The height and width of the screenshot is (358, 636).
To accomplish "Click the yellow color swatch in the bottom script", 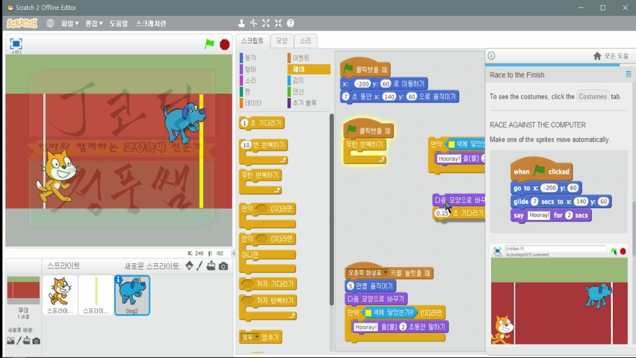I will pyautogui.click(x=368, y=313).
